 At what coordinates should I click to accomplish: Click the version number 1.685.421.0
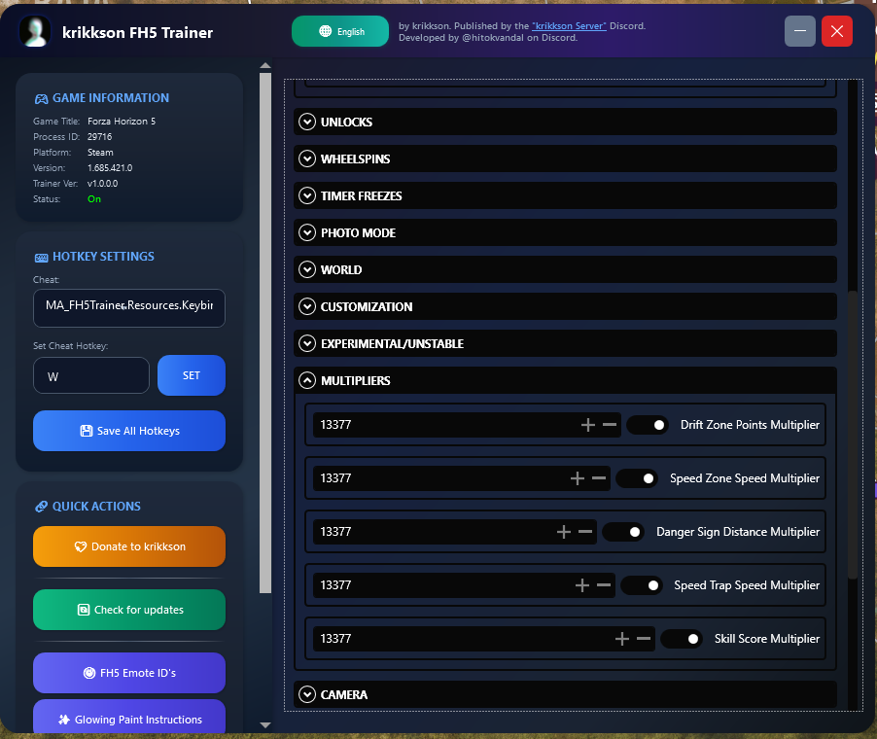pos(110,168)
